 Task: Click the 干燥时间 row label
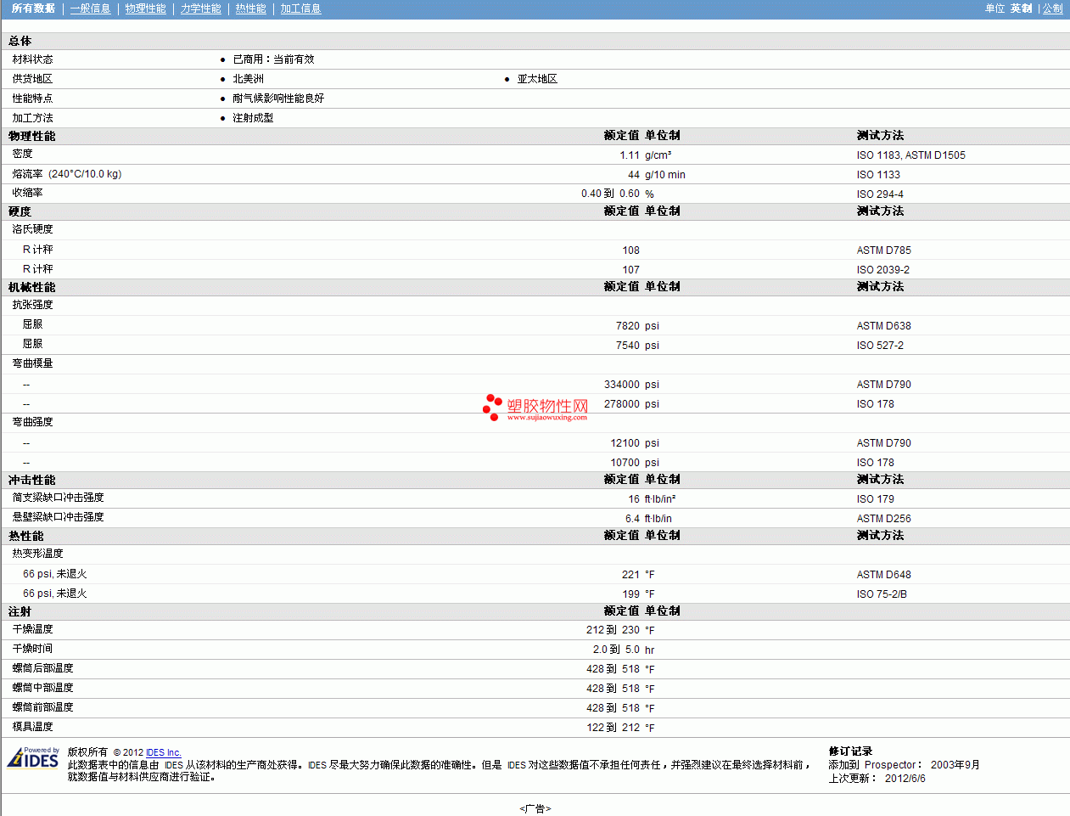click(33, 649)
